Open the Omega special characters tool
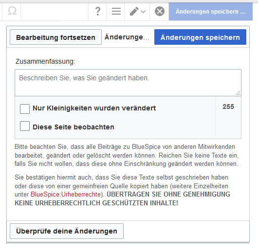This screenshot has height=252, width=258. 12,11
